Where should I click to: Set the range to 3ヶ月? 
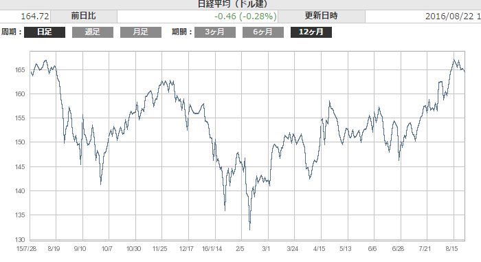click(215, 32)
